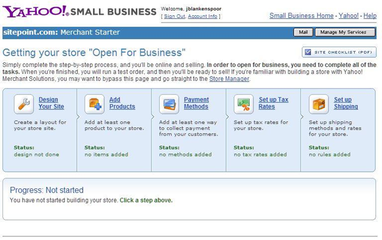Click the Set up Tax Rates icon
This screenshot has height=240, width=382.
click(x=244, y=104)
